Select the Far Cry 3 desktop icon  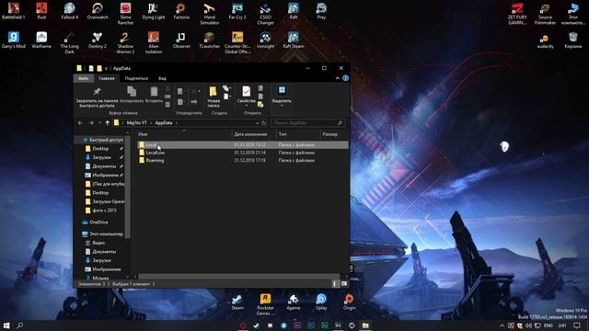point(237,10)
